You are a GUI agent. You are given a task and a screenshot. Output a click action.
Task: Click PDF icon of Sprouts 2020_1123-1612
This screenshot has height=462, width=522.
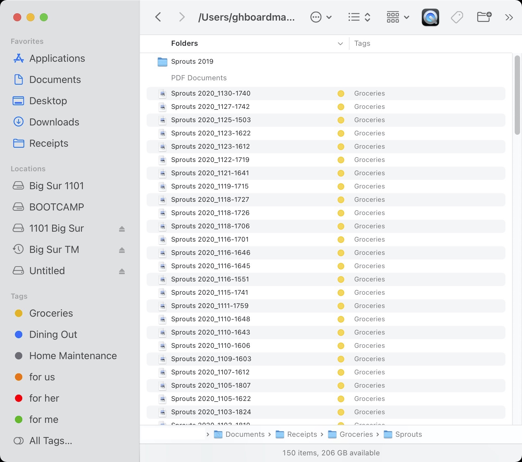[x=163, y=147]
